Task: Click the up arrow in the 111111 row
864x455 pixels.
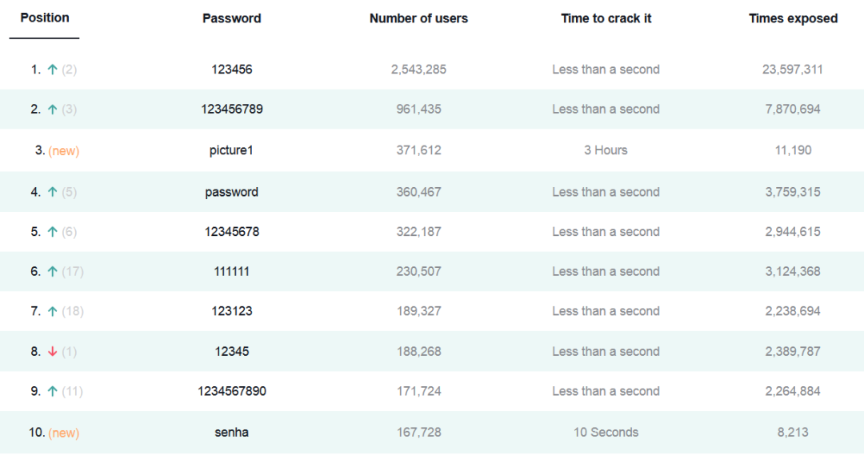Action: coord(52,271)
